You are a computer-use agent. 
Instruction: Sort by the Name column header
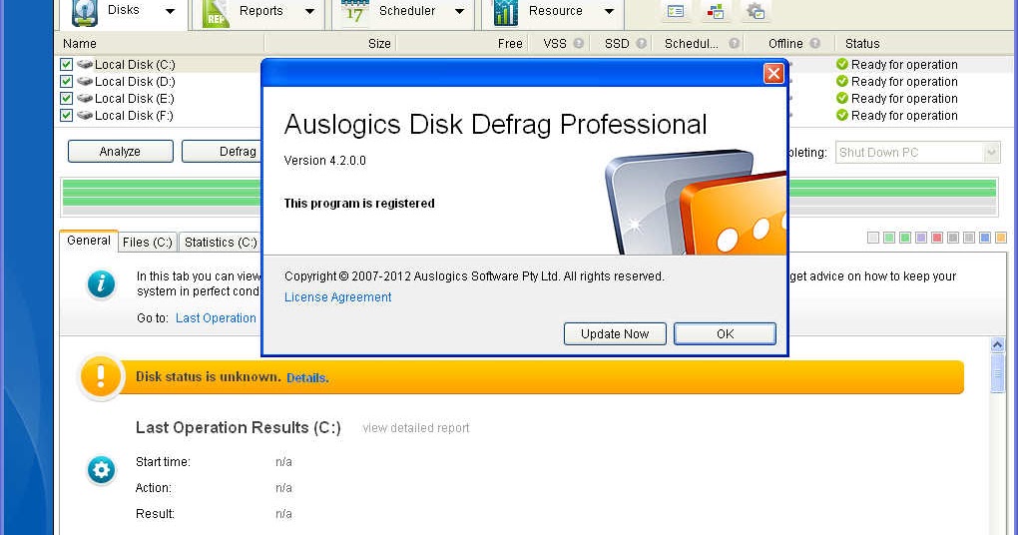point(160,44)
